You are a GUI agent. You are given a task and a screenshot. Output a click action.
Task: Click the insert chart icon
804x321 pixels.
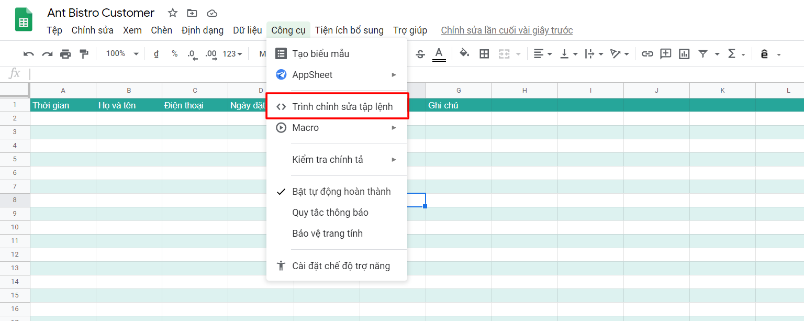[684, 53]
